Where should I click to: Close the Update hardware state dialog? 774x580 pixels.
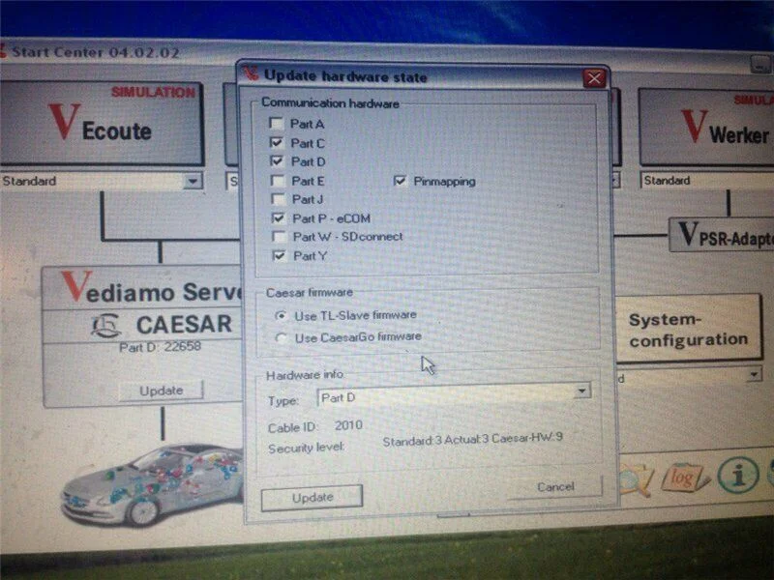[594, 78]
